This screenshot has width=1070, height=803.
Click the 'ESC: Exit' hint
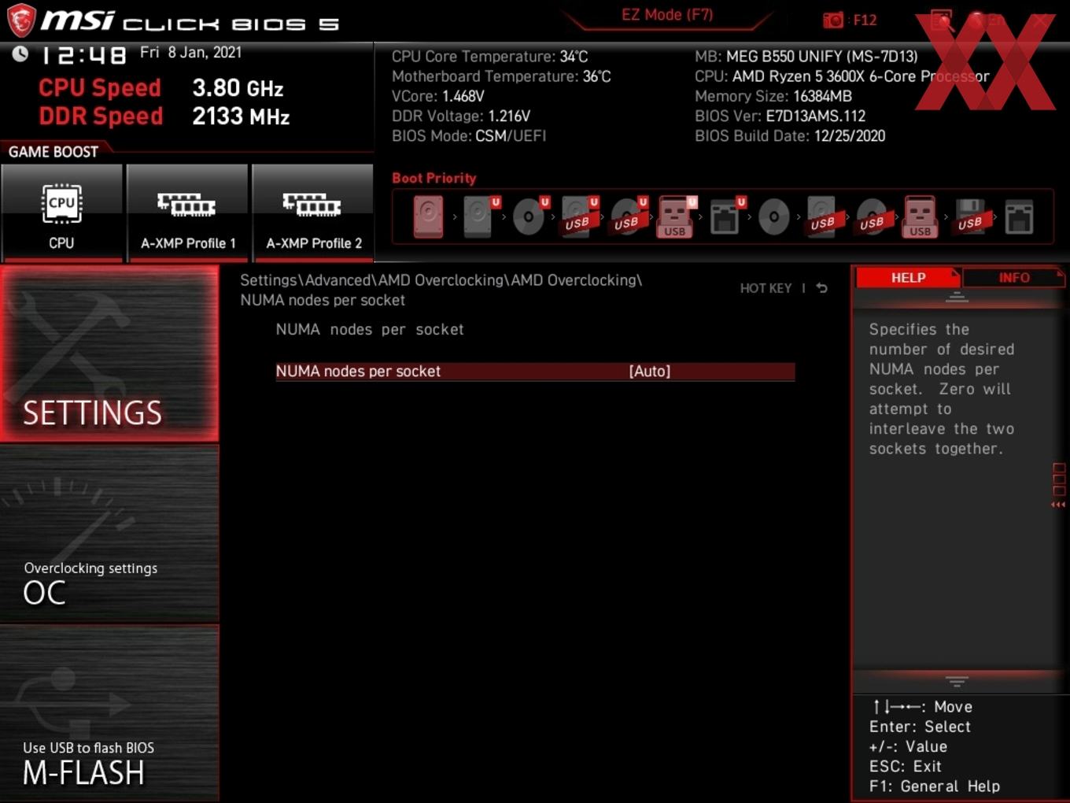point(905,766)
